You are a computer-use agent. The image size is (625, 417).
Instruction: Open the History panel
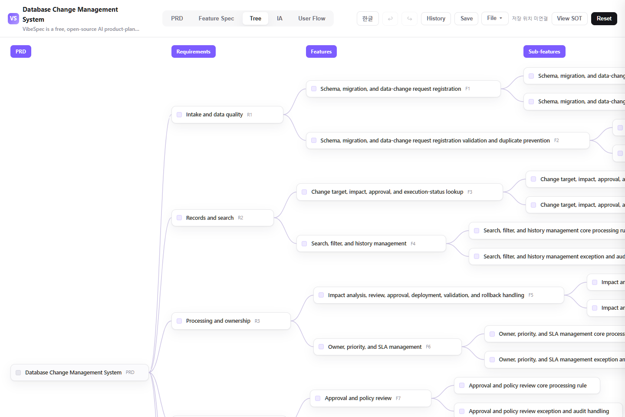436,19
